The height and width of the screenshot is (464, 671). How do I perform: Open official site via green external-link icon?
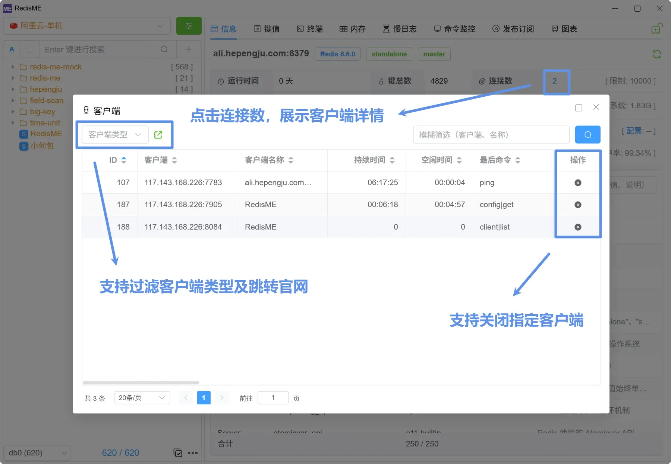(158, 135)
